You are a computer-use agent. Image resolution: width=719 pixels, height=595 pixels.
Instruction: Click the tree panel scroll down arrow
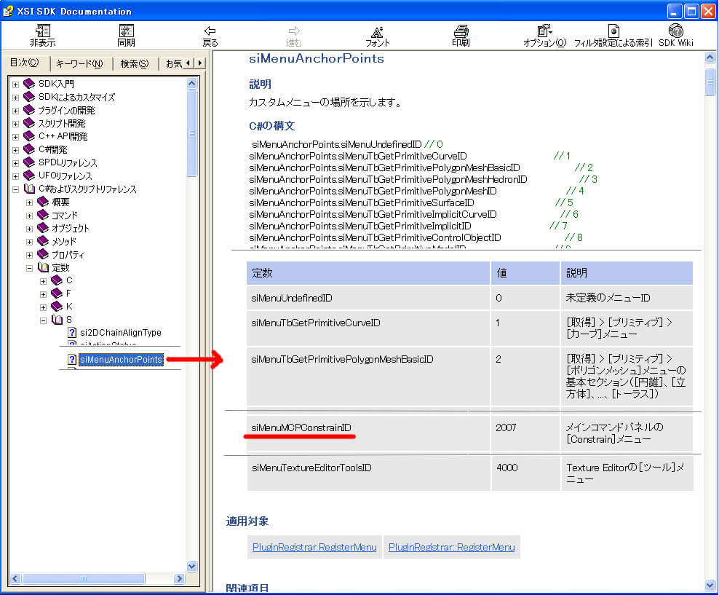tap(191, 566)
